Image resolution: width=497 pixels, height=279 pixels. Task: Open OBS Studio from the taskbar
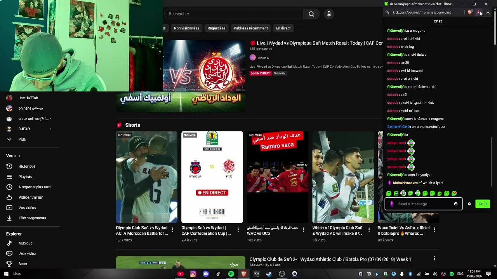(x=282, y=274)
